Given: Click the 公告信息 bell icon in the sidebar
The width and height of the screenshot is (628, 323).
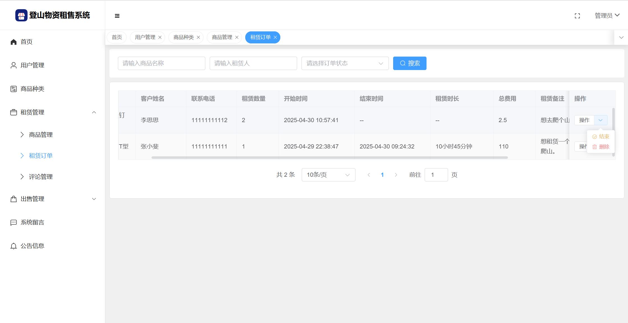Looking at the screenshot, I should (13, 246).
